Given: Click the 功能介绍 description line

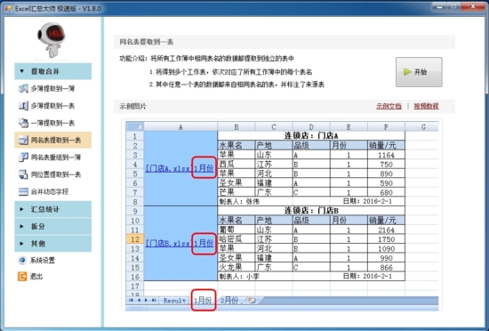Looking at the screenshot, I should 206,59.
